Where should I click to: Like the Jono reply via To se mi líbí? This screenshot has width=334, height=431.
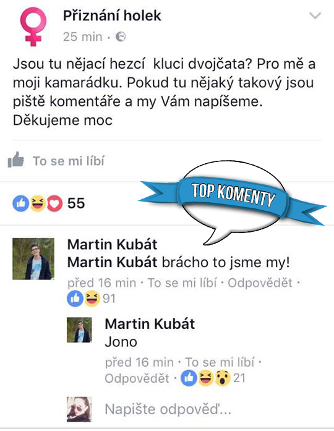pos(220,362)
